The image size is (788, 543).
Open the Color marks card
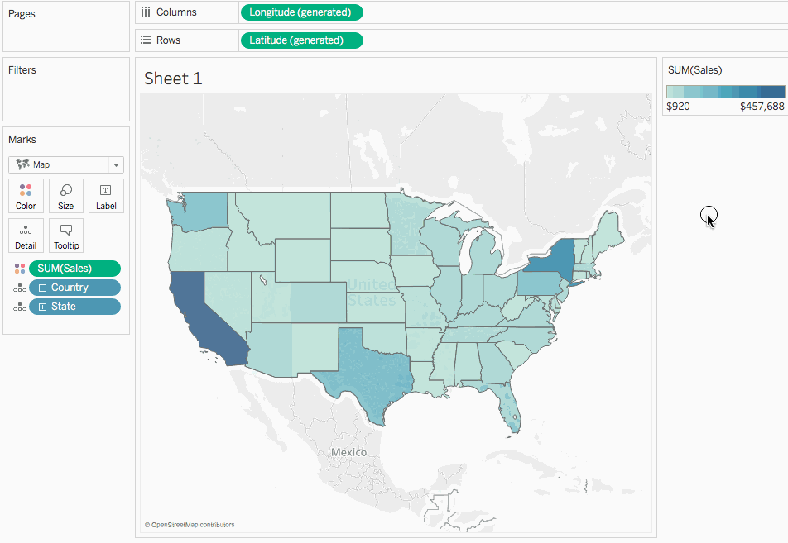(x=26, y=196)
